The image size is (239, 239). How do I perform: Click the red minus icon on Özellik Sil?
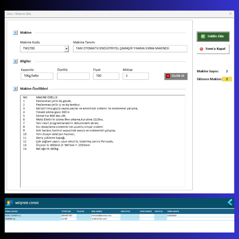pos(168,76)
